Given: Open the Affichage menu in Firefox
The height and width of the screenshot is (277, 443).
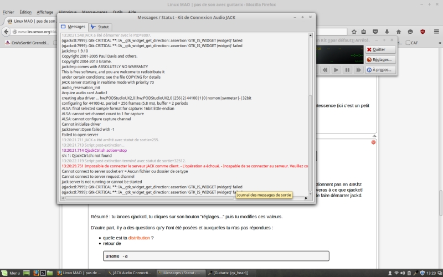Looking at the screenshot, I should pyautogui.click(x=45, y=12).
